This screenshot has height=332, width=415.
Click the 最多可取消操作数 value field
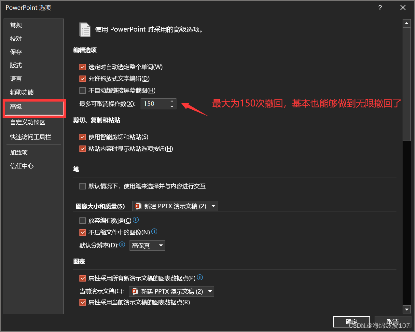155,104
